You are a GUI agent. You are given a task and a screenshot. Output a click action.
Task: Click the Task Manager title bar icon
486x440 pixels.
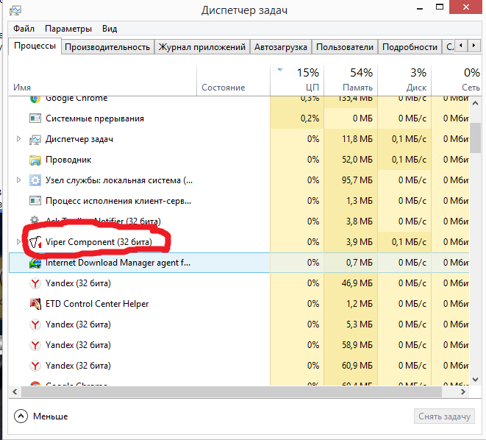point(15,10)
